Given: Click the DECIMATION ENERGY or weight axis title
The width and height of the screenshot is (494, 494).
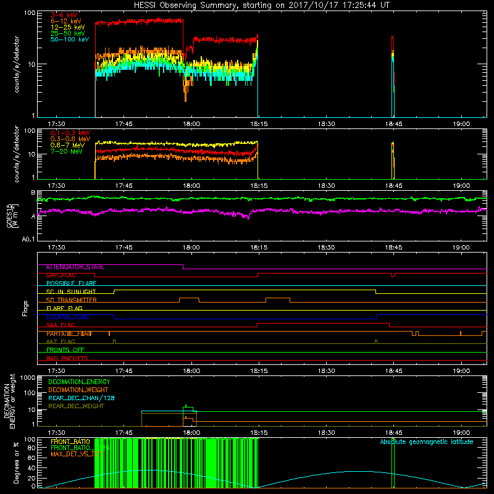Looking at the screenshot, I should click(x=9, y=401).
